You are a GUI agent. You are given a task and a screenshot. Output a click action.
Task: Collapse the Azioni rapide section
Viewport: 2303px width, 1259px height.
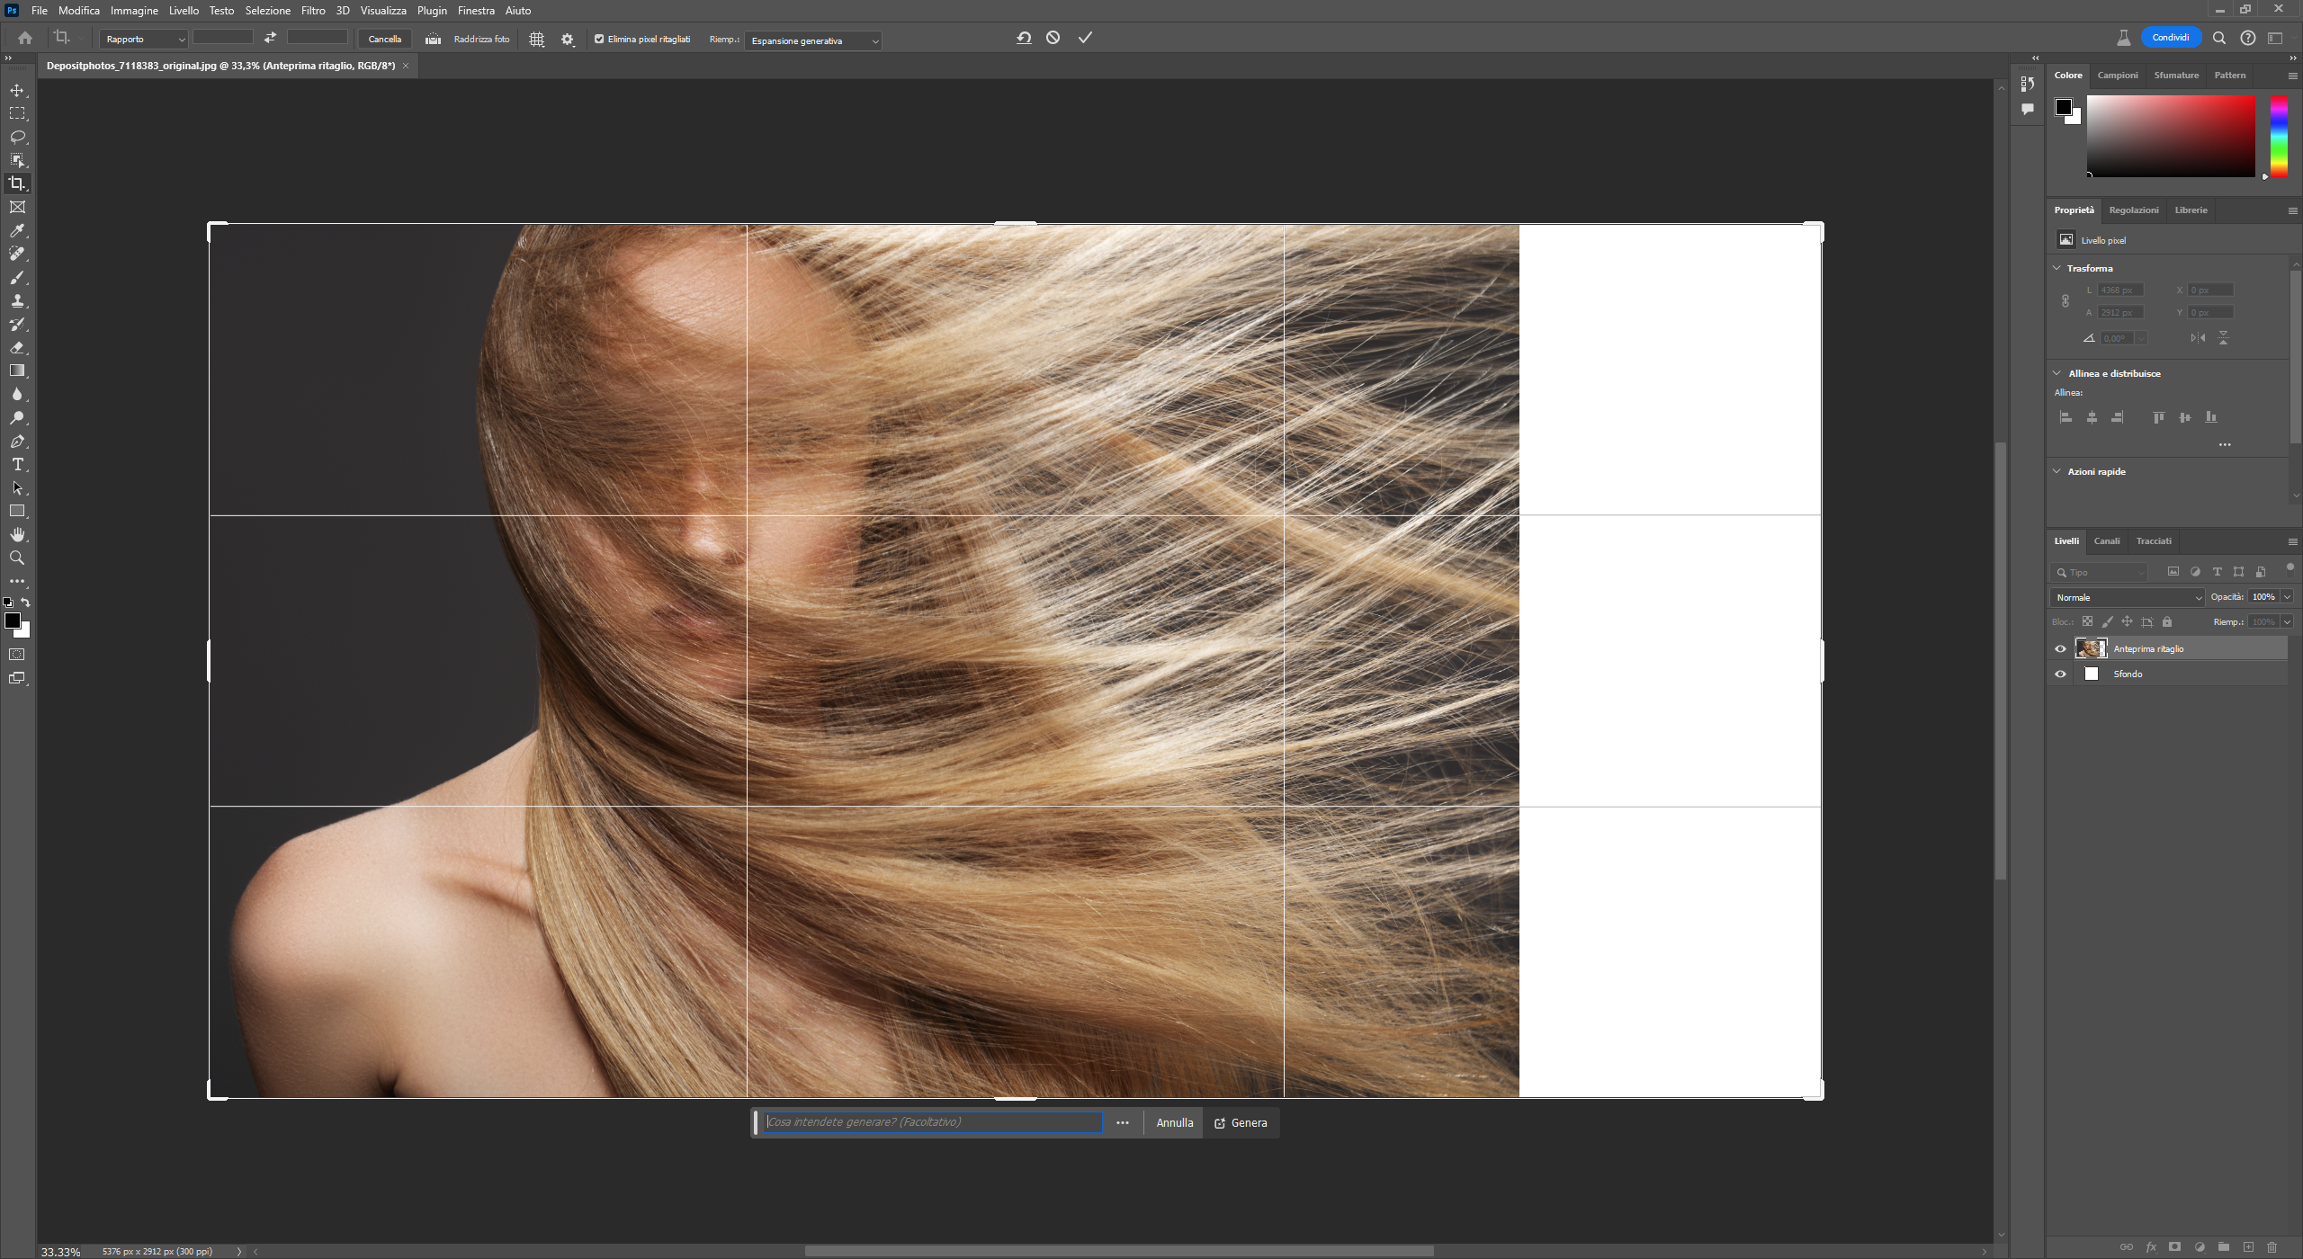[2057, 471]
